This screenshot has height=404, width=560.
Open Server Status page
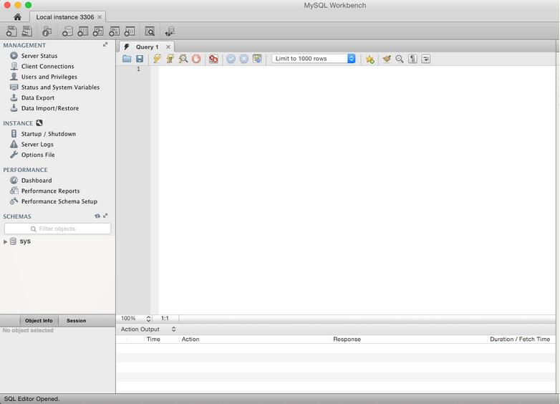click(x=39, y=56)
